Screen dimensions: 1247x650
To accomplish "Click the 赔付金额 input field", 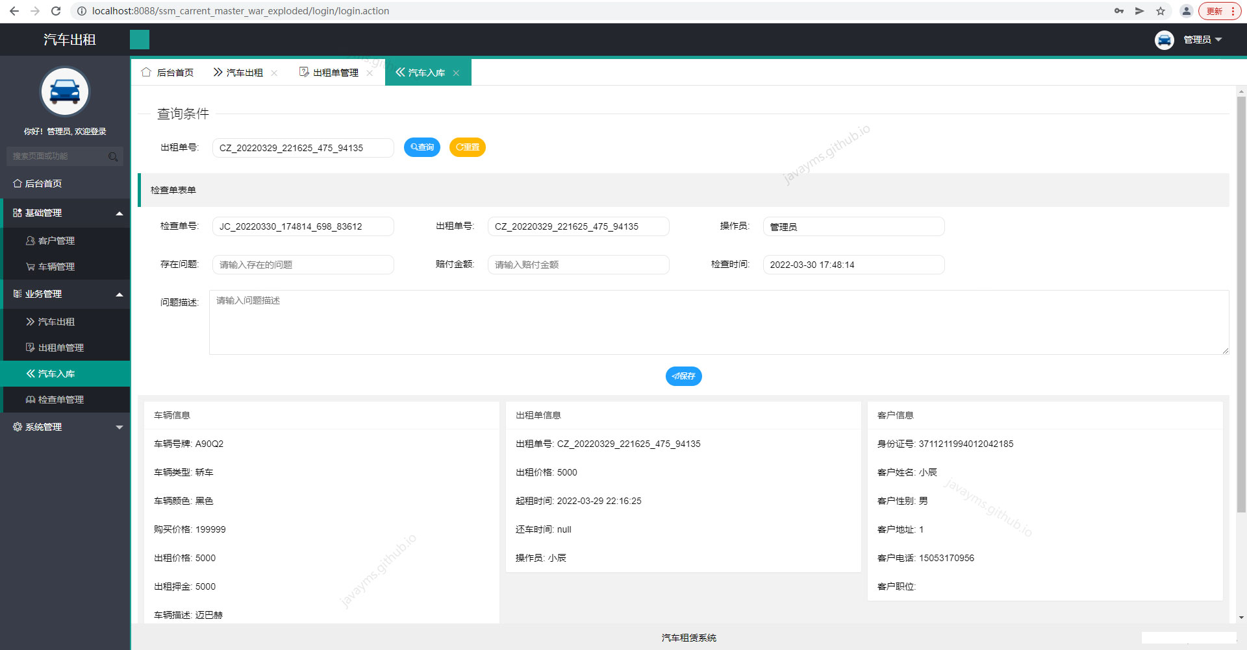I will coord(578,264).
